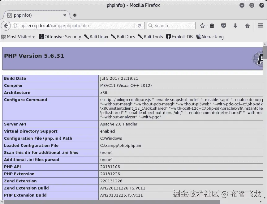Show bookmarks list icon
Image resolution: width=267 pixels, height=204 pixels.
click(x=212, y=26)
